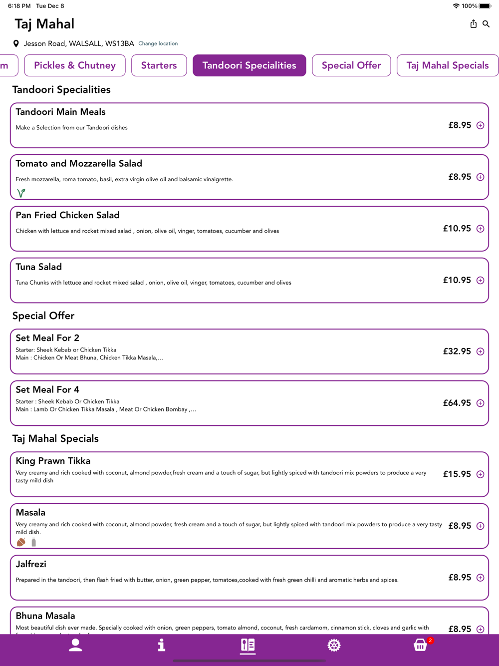Add Set Meal For 2 plus icon
This screenshot has width=499, height=666.
click(x=480, y=351)
